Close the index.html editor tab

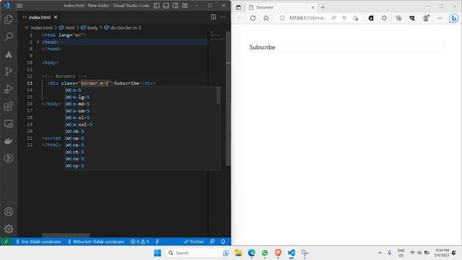(x=56, y=17)
